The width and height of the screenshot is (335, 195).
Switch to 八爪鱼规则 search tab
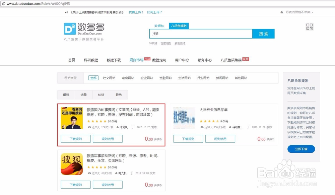coord(179,26)
